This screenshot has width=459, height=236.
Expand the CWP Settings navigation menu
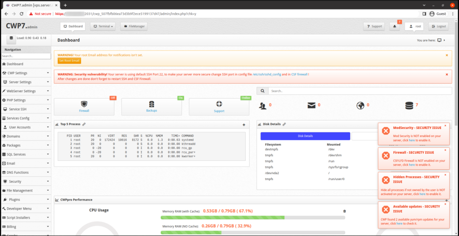click(x=26, y=73)
